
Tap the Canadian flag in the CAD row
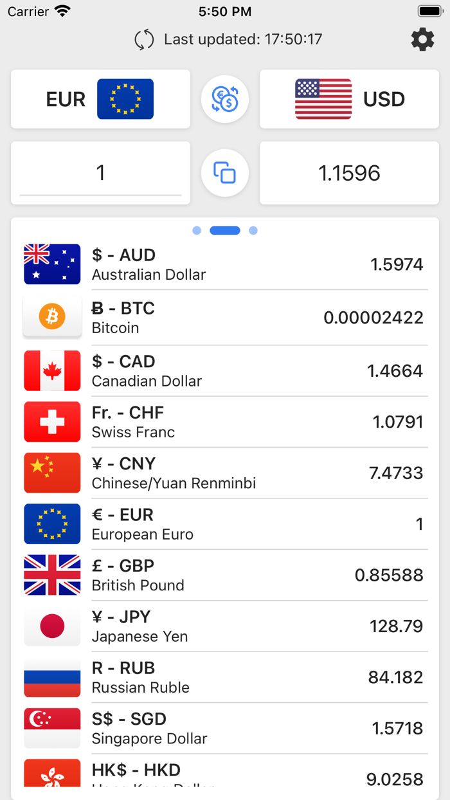pyautogui.click(x=51, y=370)
